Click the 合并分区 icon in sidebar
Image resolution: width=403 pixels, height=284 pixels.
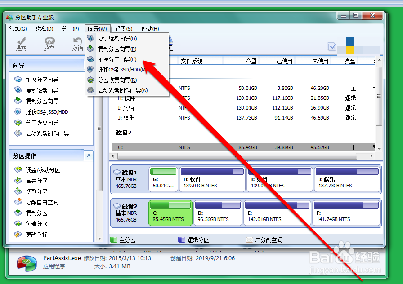(18, 181)
